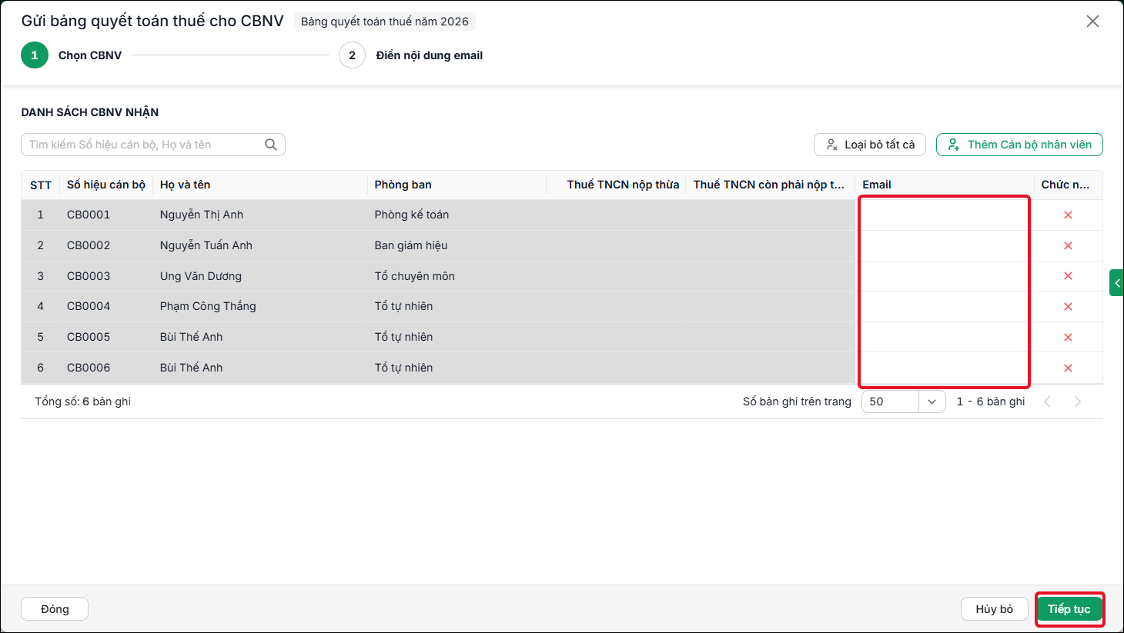The width and height of the screenshot is (1124, 633).
Task: Click the "Tổng số: 6 bản ghi" summary
Action: click(x=83, y=401)
